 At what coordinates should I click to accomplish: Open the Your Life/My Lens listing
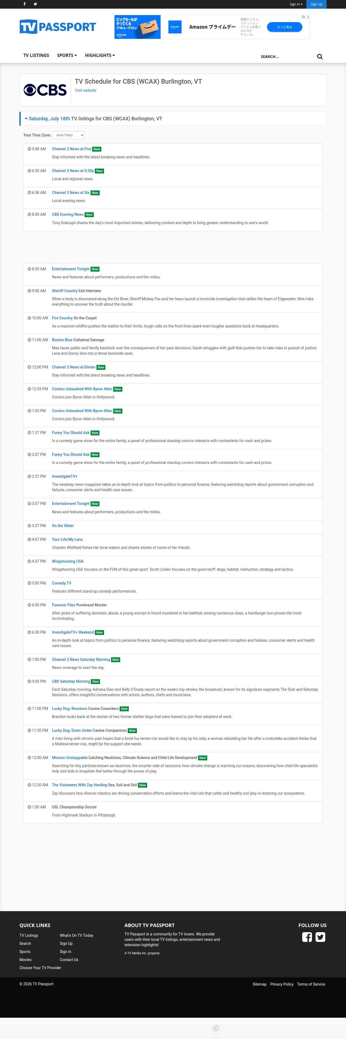[x=67, y=539]
